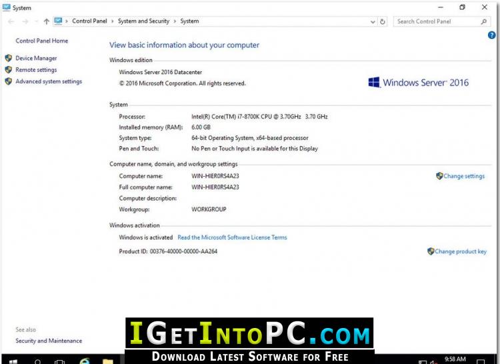The width and height of the screenshot is (500, 364).
Task: Read the Microsoft Software License Terms
Action: coord(232,237)
